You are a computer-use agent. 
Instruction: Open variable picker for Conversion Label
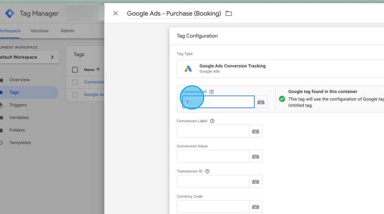pos(255,131)
